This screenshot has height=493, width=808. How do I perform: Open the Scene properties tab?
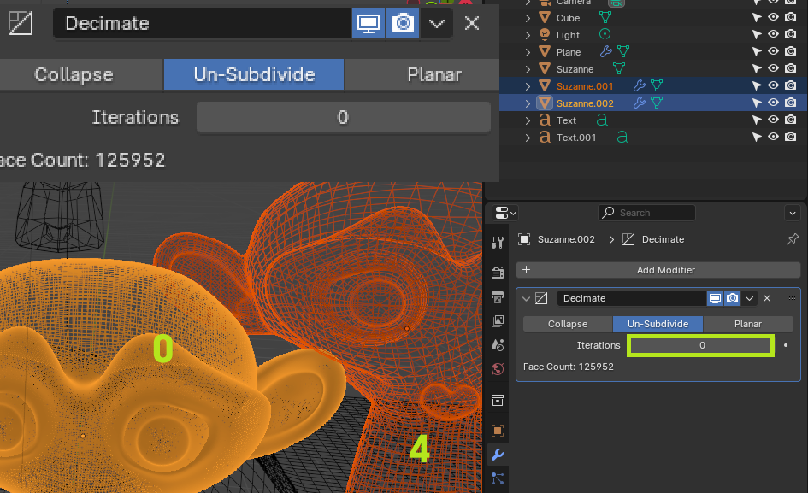coord(498,345)
